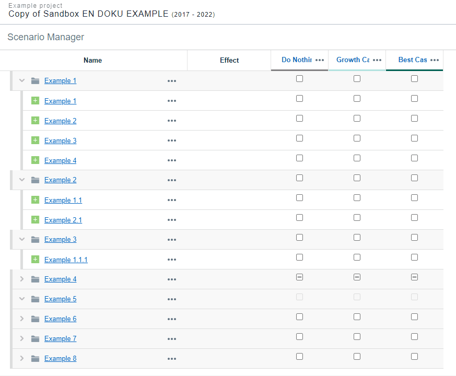Select the Growth Case column header
Viewport: 456px width, 376px height.
tap(353, 60)
